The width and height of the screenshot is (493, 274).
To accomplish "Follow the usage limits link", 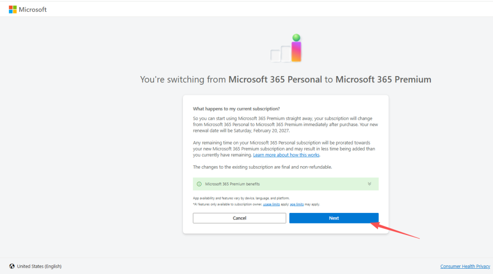I will click(271, 204).
